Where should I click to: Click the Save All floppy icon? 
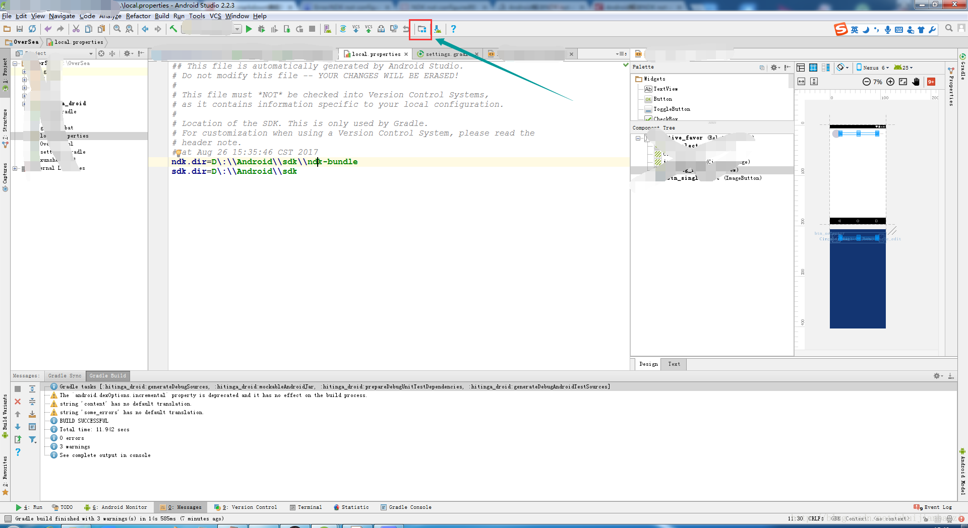coord(20,29)
